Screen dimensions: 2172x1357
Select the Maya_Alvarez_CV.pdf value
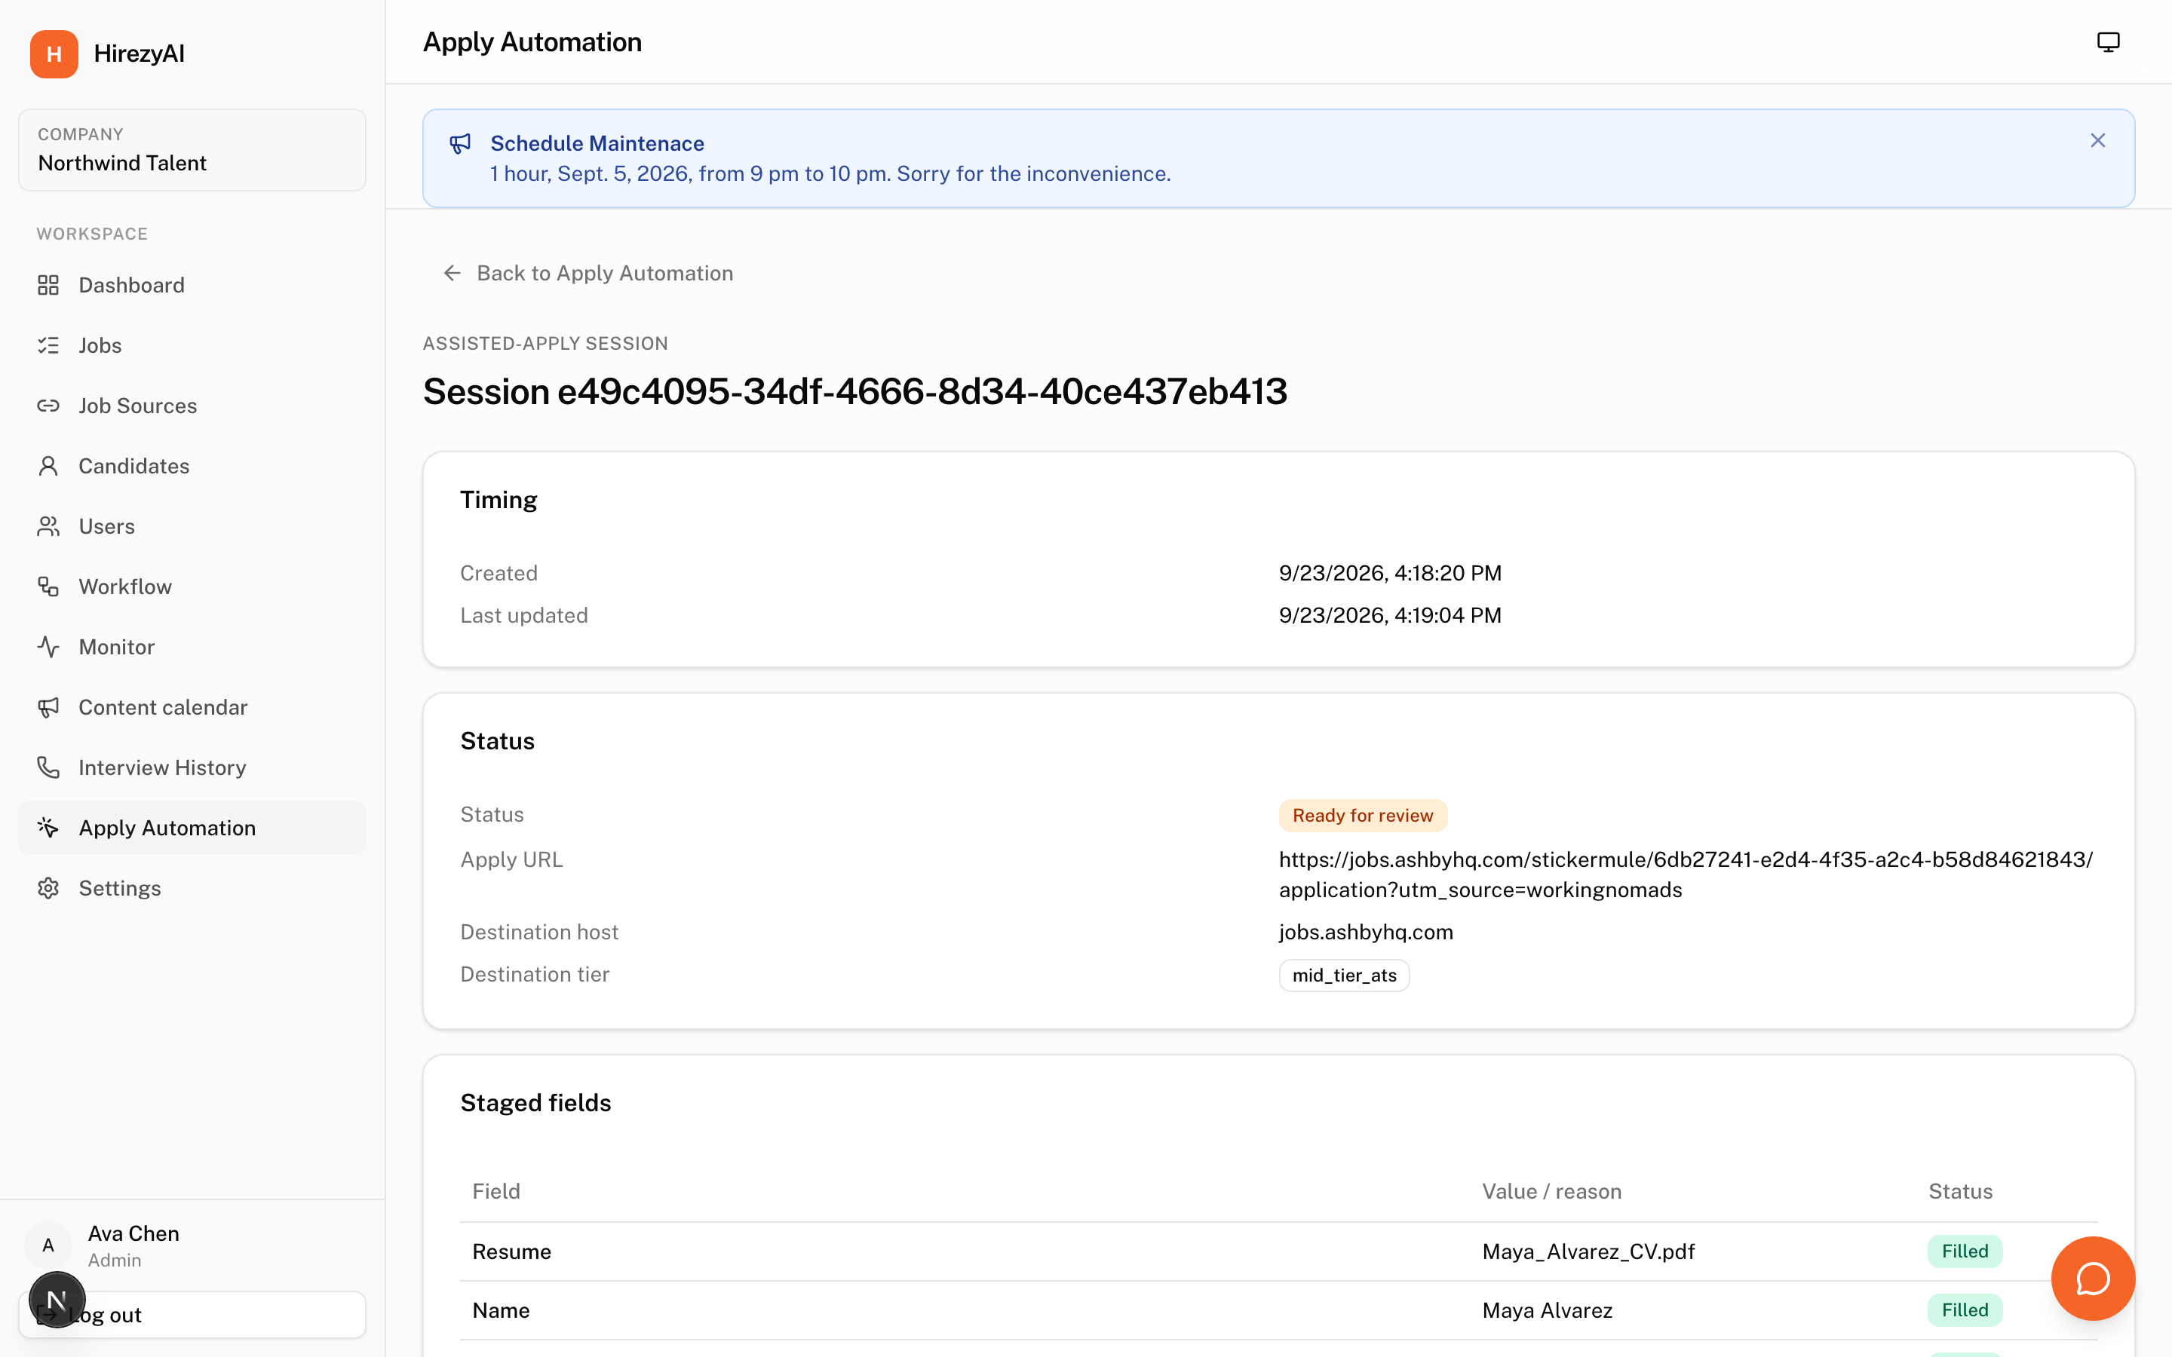(x=1588, y=1251)
